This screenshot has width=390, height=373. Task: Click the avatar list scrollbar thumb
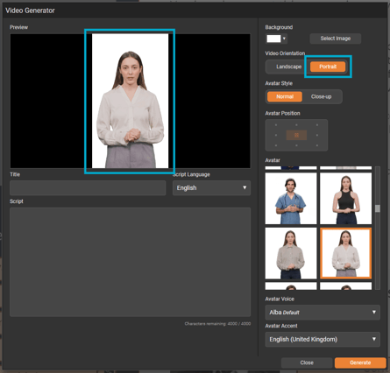coord(378,208)
